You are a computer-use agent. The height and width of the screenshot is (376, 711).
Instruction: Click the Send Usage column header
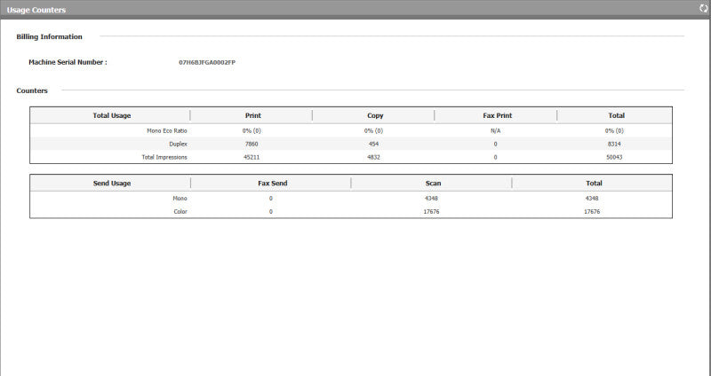112,184
